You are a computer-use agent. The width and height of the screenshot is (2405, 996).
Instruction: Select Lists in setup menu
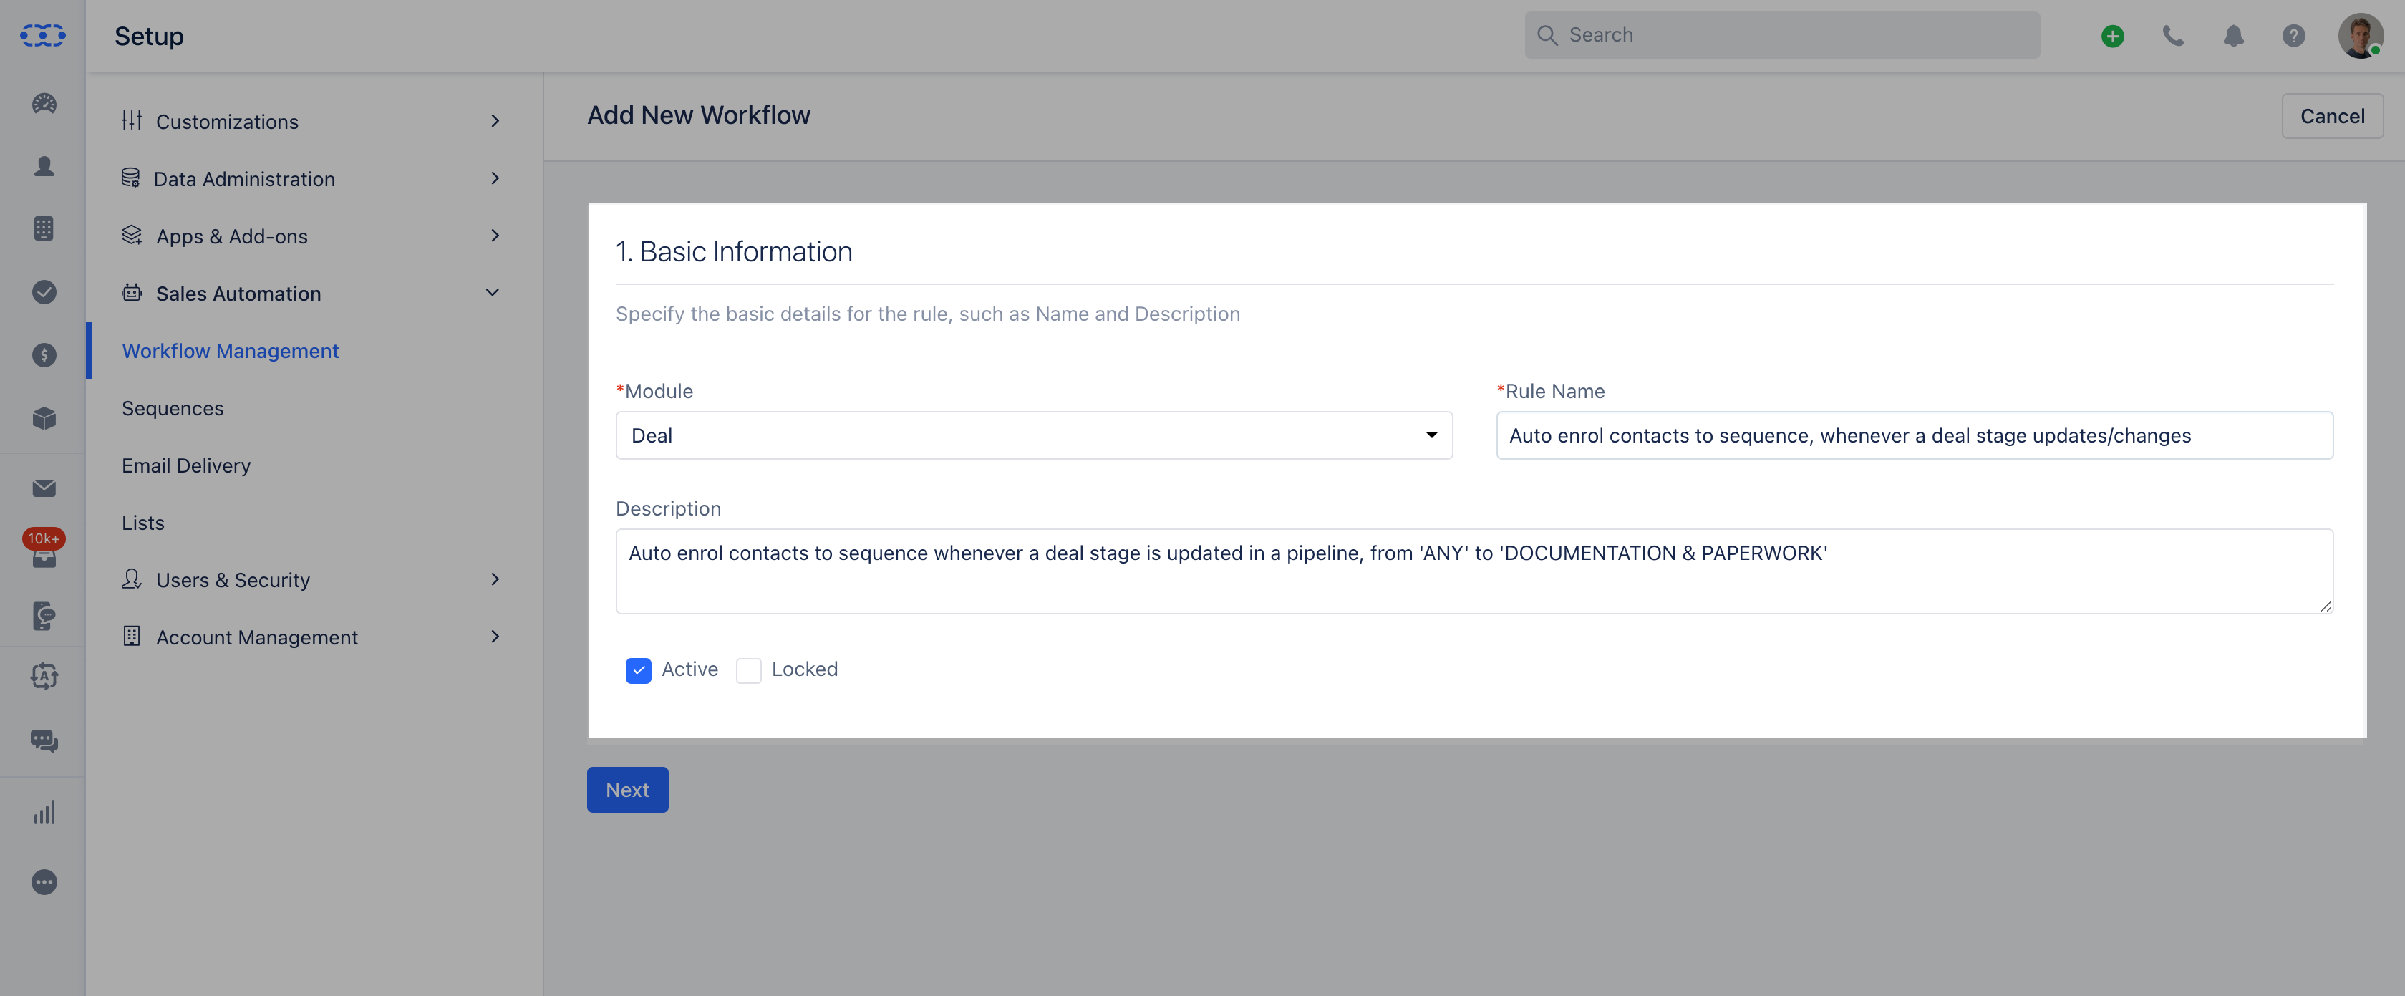point(143,523)
